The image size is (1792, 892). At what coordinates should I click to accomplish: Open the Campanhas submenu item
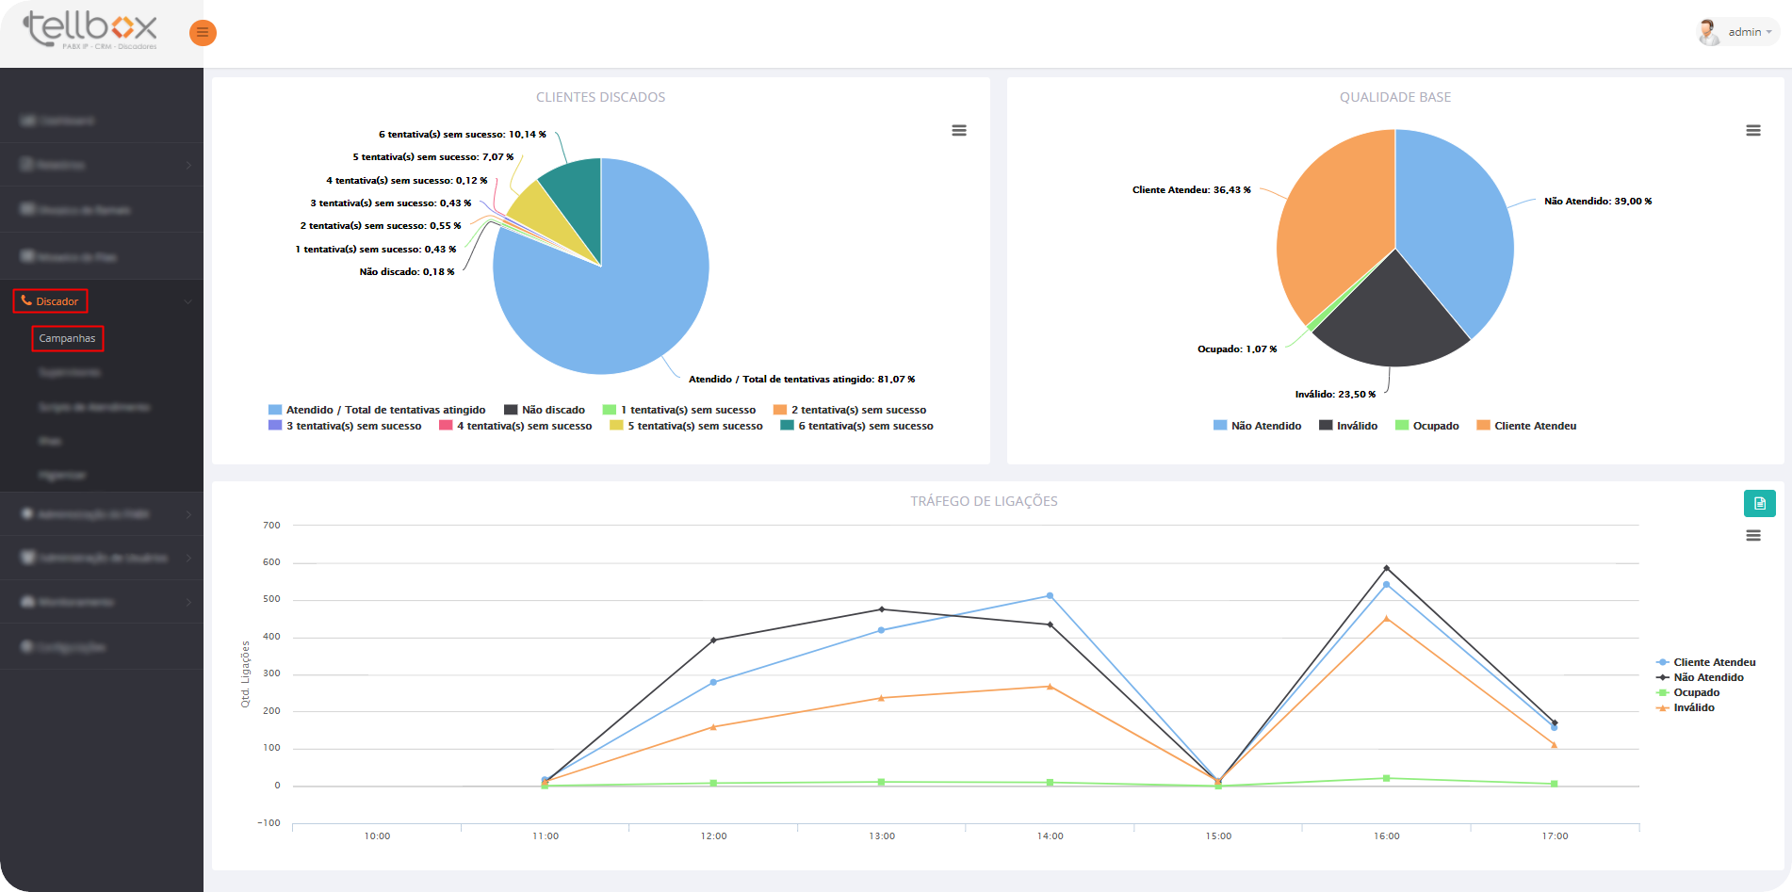pos(67,338)
